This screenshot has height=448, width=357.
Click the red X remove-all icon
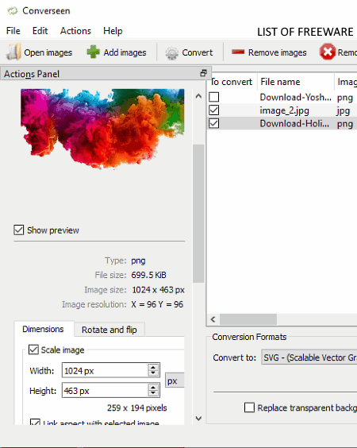[x=328, y=52]
